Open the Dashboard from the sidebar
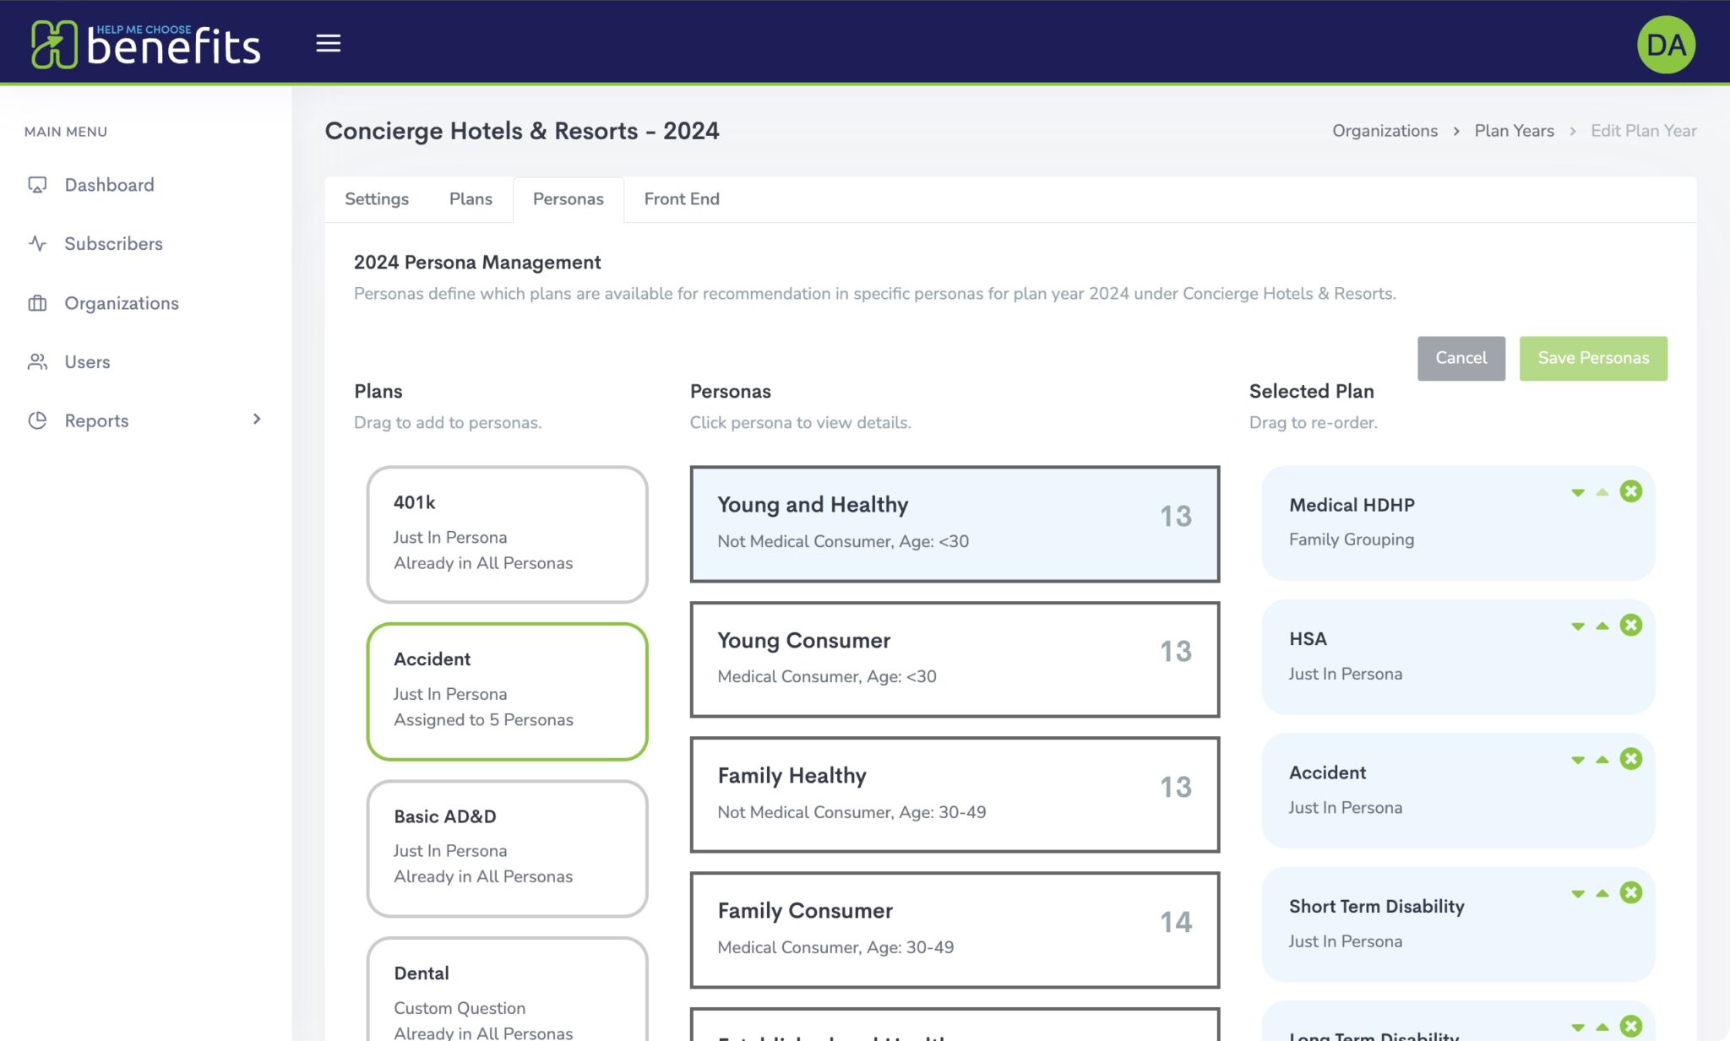The width and height of the screenshot is (1730, 1041). click(109, 184)
